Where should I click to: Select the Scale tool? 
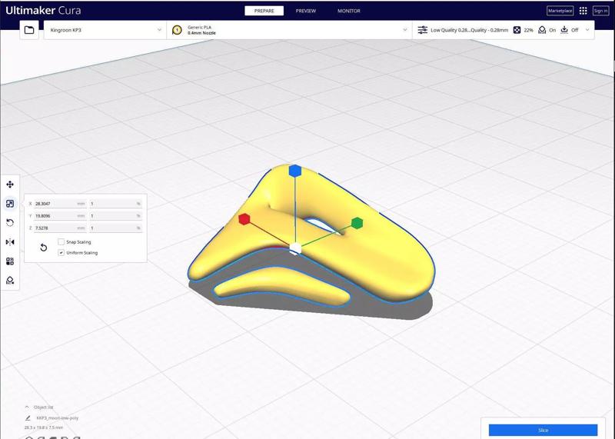[x=10, y=204]
